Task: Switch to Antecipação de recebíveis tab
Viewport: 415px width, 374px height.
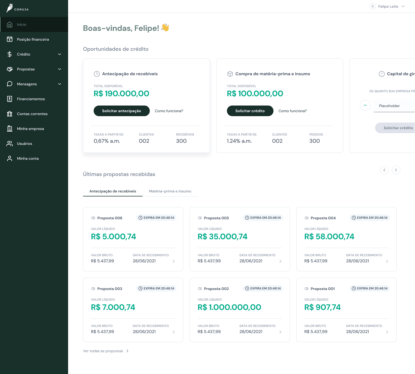Action: (113, 191)
